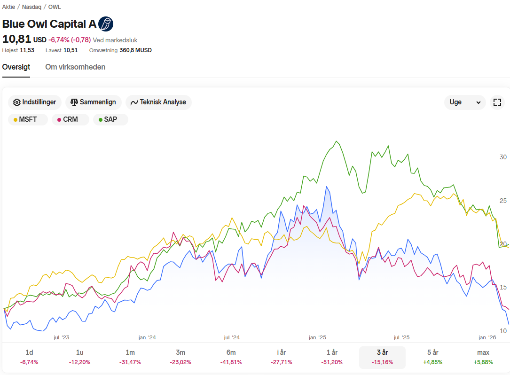Select the 1d time range

click(29, 357)
